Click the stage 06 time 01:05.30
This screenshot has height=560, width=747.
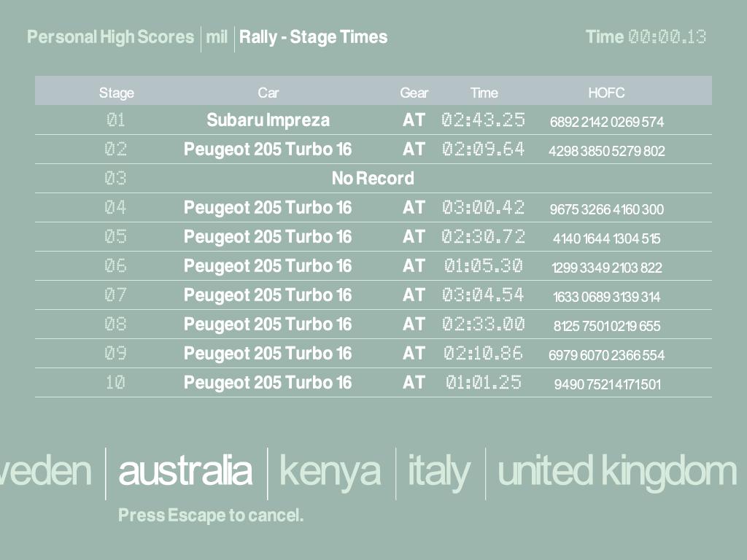click(483, 266)
